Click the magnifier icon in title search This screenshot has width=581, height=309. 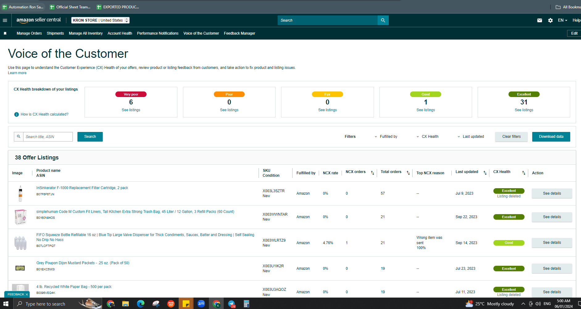pos(19,137)
